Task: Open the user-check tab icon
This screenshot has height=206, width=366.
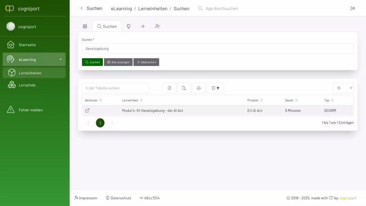Action: point(157,26)
